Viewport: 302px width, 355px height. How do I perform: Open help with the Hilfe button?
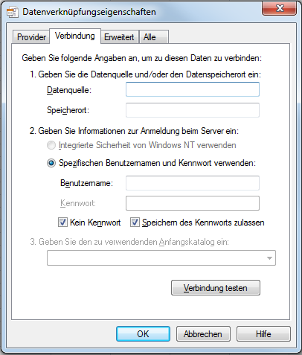(x=263, y=334)
